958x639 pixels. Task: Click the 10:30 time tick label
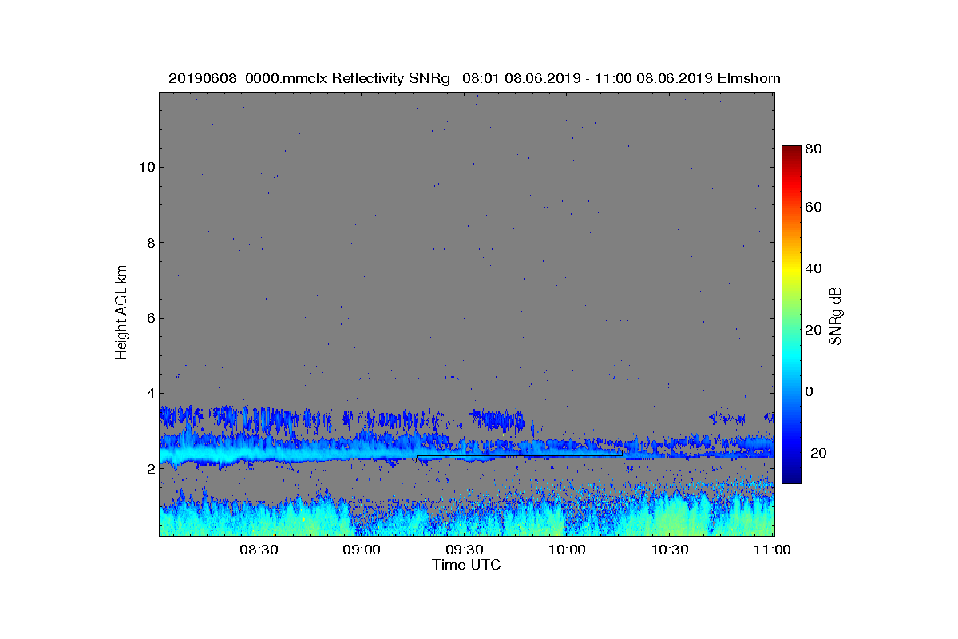tap(670, 550)
